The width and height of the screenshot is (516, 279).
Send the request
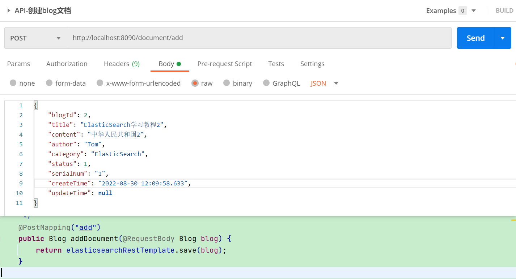tap(475, 38)
